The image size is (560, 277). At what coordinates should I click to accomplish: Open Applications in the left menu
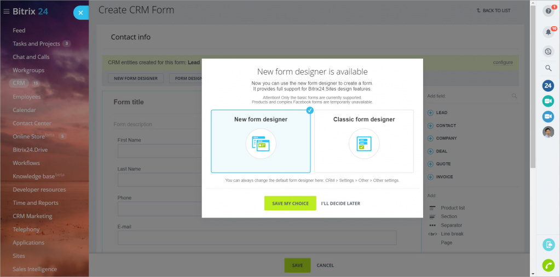click(28, 243)
